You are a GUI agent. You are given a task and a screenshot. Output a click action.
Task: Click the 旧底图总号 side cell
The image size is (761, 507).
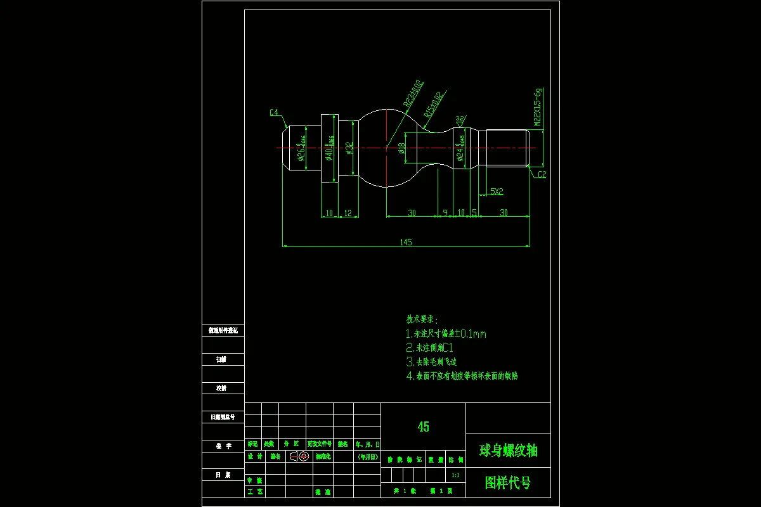pyautogui.click(x=223, y=417)
